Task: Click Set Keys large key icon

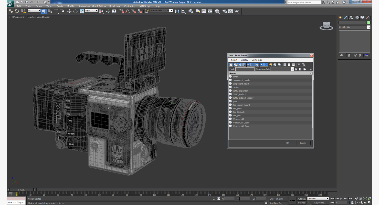Action: [x=292, y=201]
